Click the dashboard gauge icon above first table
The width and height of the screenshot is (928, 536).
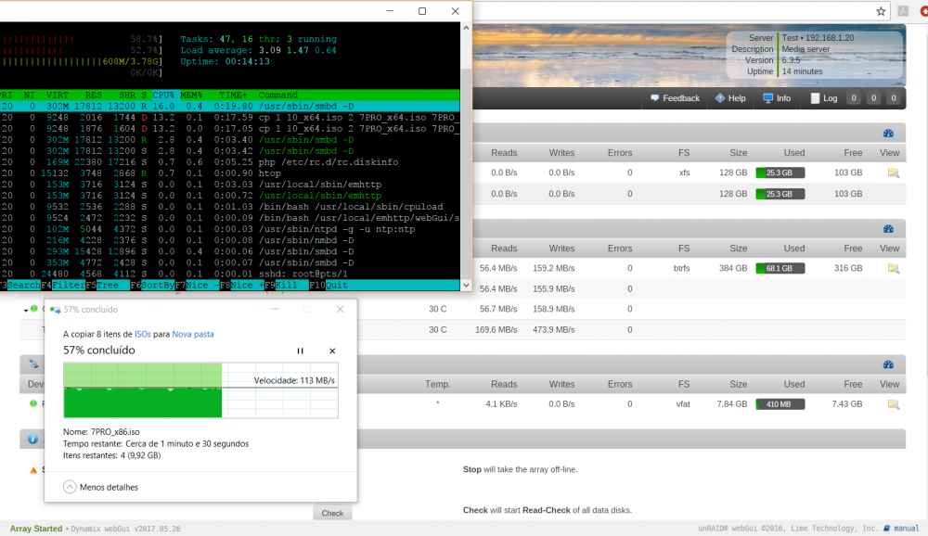pyautogui.click(x=888, y=134)
